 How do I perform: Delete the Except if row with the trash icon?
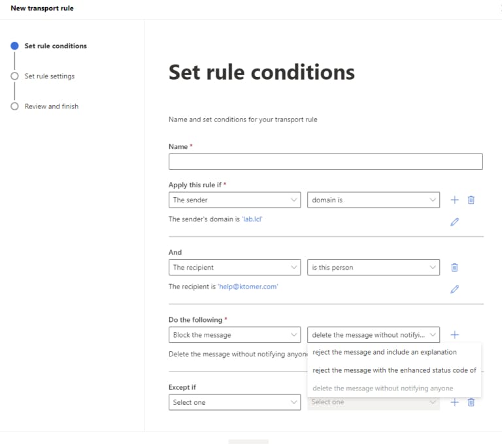(x=471, y=402)
